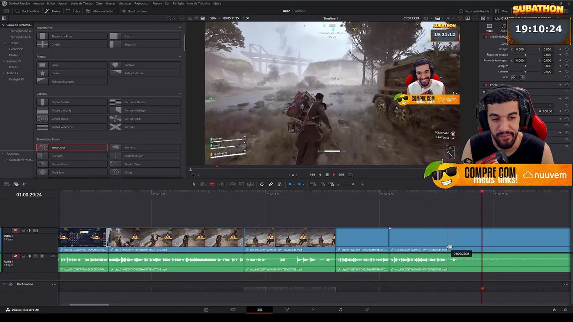Collapse Caixa de Ferramentas tree node
The height and width of the screenshot is (322, 573).
[3, 25]
